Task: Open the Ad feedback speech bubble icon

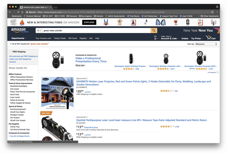Action: point(217,72)
